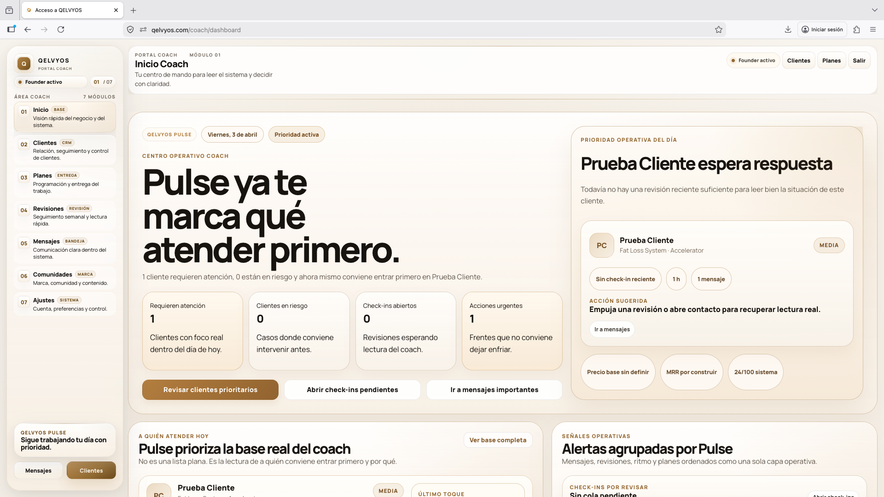Click the QELVYOS logo icon in sidebar

24,64
